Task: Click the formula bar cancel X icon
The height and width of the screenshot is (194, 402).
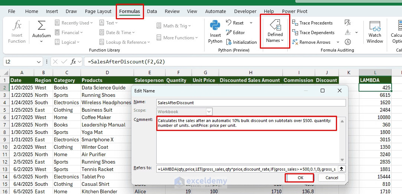Action: click(55, 62)
